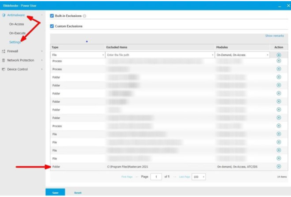Click the page number input box
Viewport: 291px width, 197px height.
156,177
